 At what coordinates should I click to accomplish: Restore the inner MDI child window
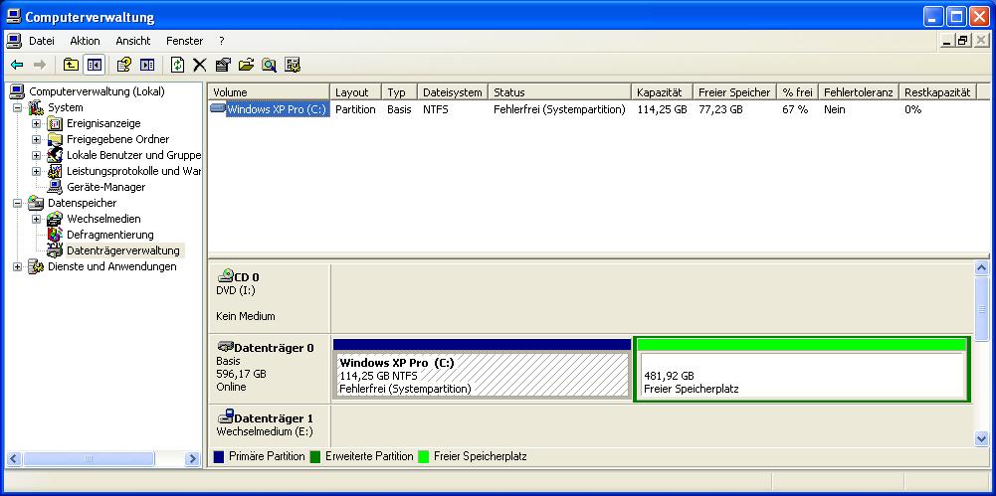tap(963, 41)
